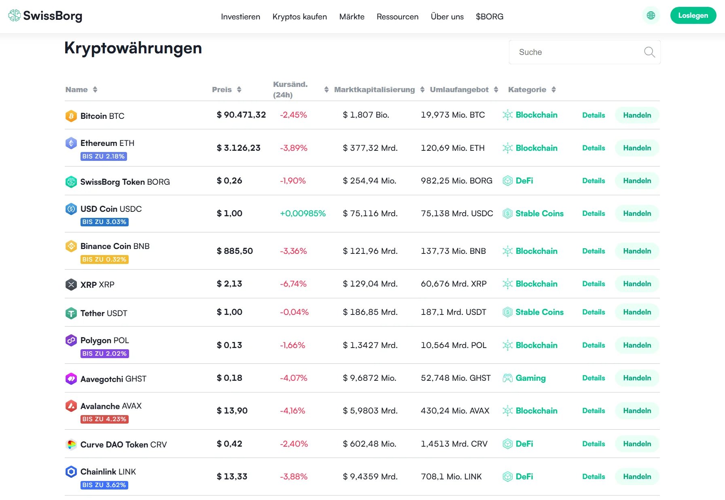Open the Über uns menu
The width and height of the screenshot is (725, 500).
pyautogui.click(x=447, y=17)
